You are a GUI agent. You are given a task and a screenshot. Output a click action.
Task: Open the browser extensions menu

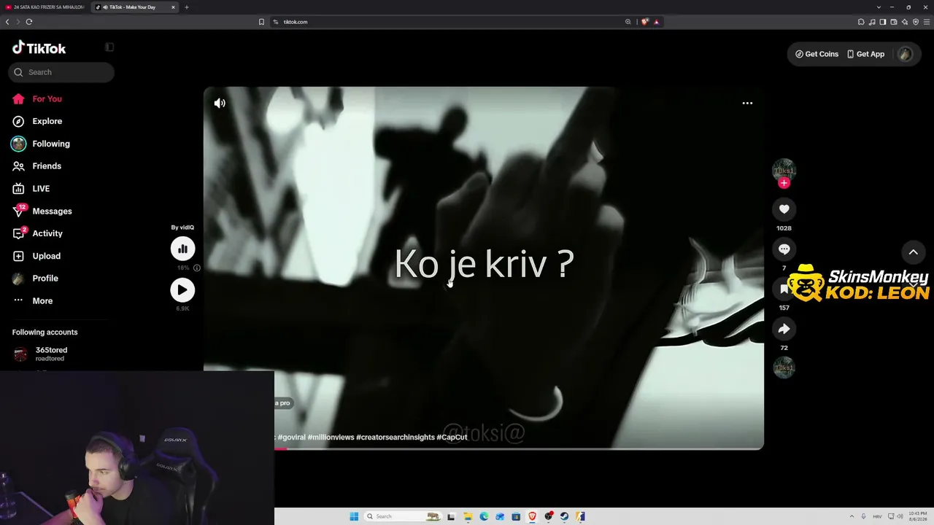coord(861,22)
